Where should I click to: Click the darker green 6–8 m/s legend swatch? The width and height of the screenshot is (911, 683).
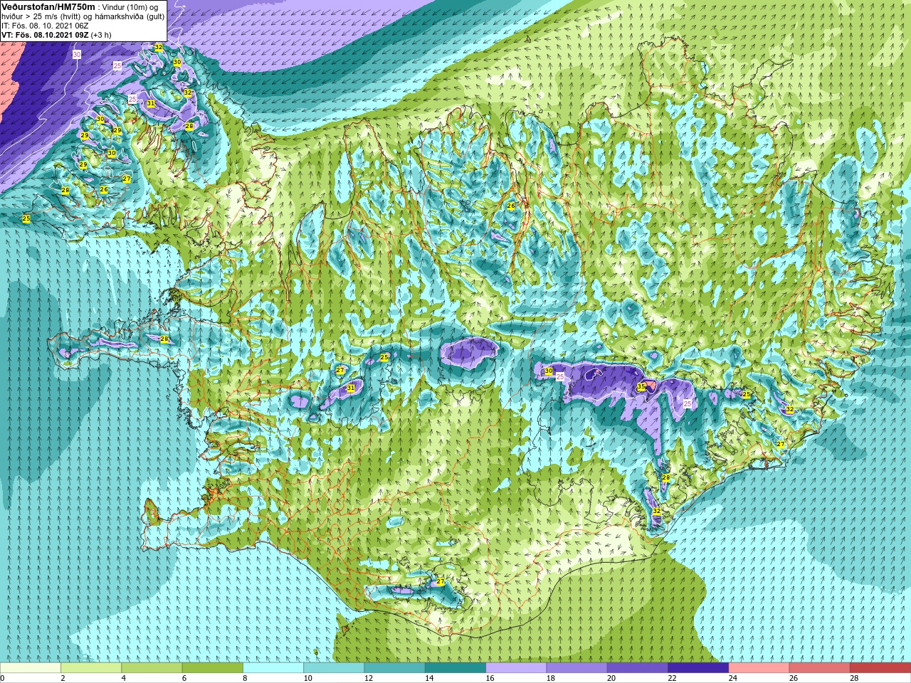(212, 668)
